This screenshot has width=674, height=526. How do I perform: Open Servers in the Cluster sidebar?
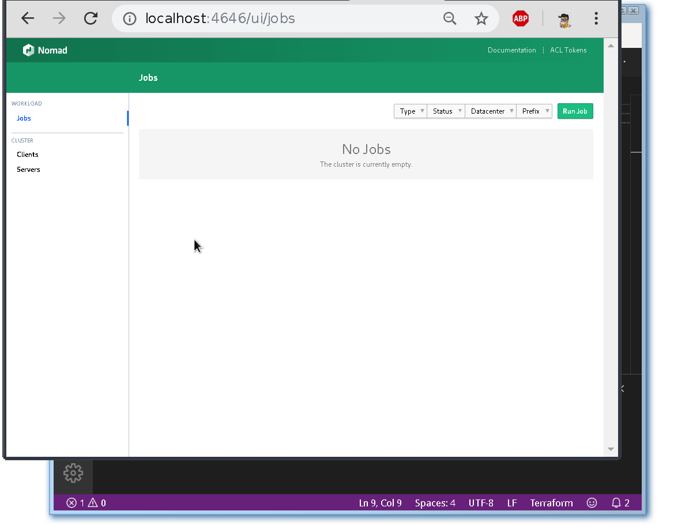[28, 170]
